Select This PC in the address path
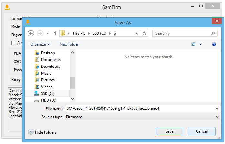The image size is (225, 144). click(x=79, y=33)
